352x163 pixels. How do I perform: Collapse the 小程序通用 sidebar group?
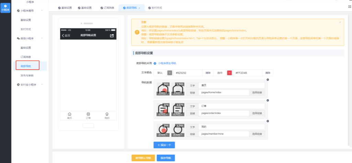pos(42,11)
